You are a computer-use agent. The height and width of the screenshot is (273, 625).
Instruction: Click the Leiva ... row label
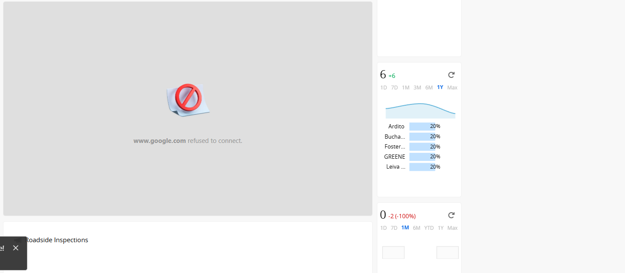pos(396,166)
